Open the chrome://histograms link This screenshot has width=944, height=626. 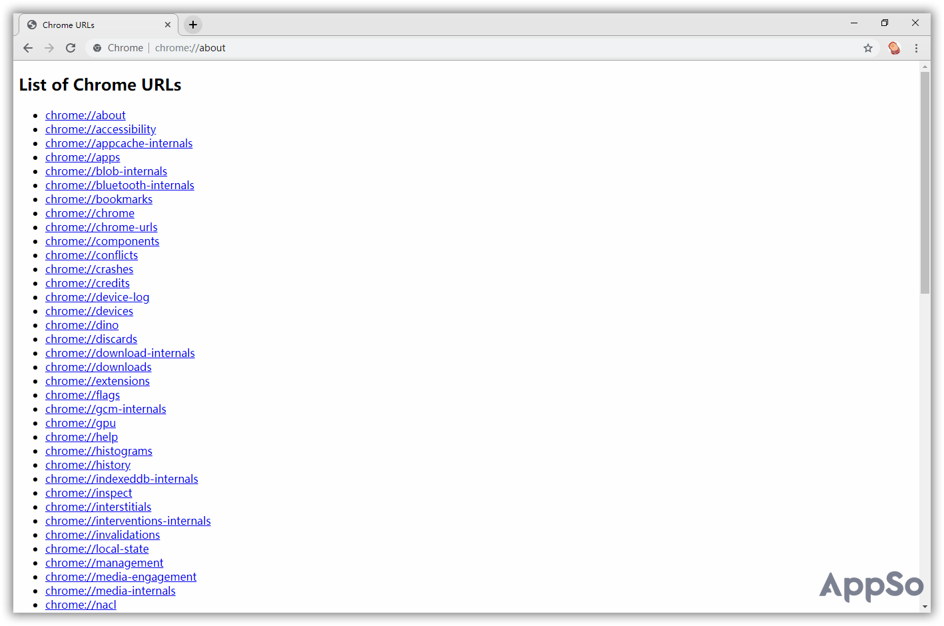(x=99, y=451)
